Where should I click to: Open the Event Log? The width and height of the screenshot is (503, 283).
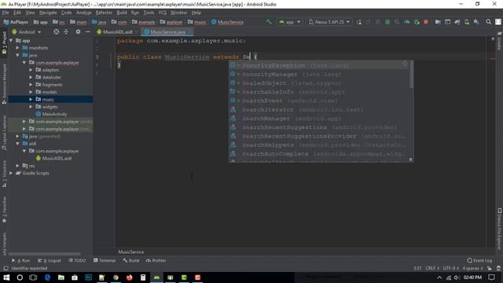(479, 260)
